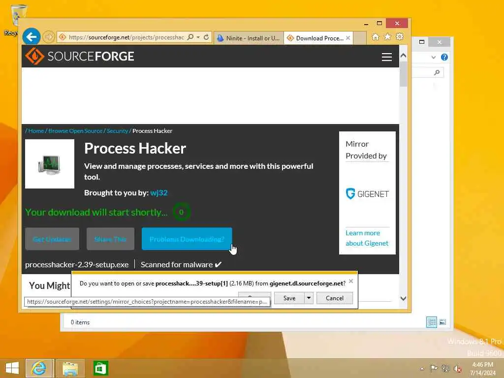
Task: Follow the Security breadcrumb link
Action: [x=117, y=131]
